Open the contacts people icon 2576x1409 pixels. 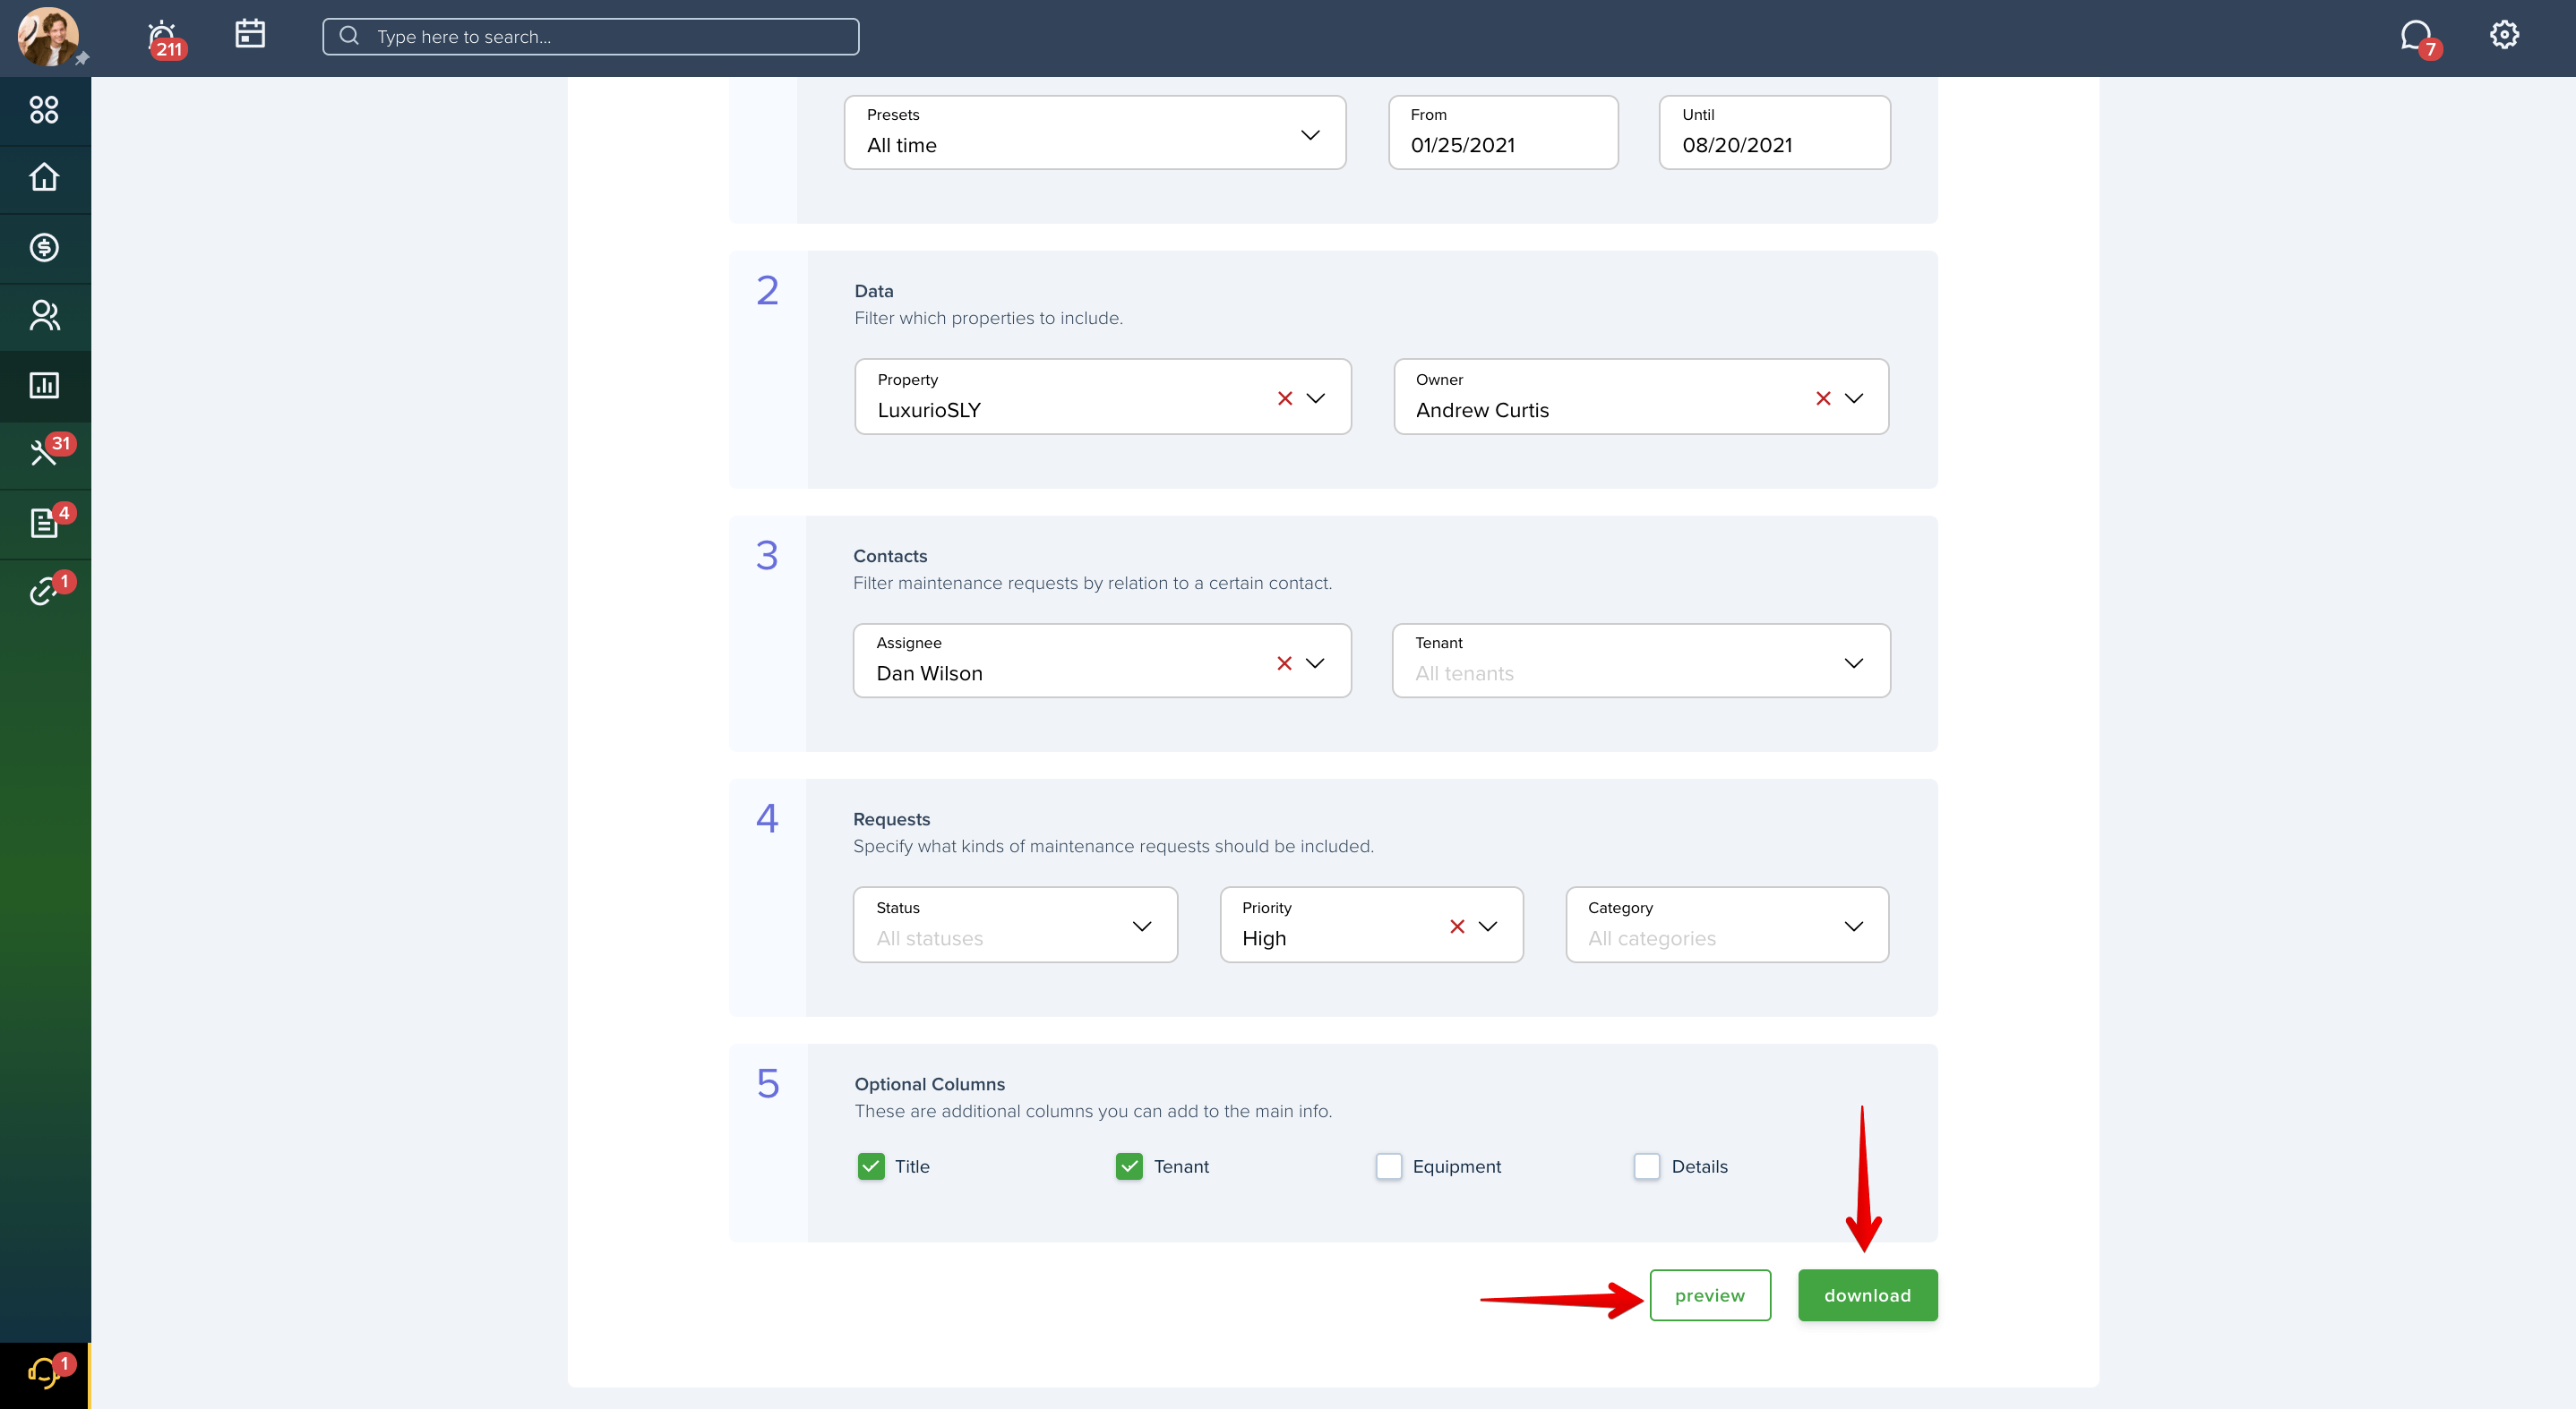coord(44,316)
